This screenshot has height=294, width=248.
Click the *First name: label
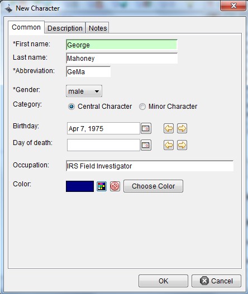(31, 44)
